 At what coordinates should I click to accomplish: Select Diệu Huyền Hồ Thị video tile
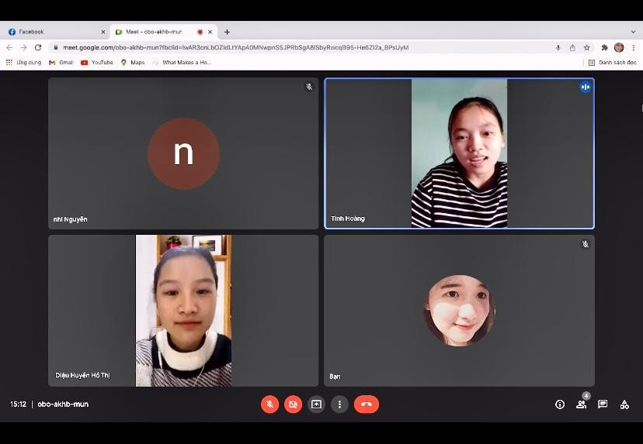pos(183,311)
